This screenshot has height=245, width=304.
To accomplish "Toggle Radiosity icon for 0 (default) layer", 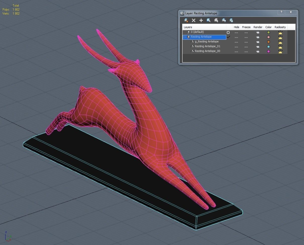I will pos(280,32).
